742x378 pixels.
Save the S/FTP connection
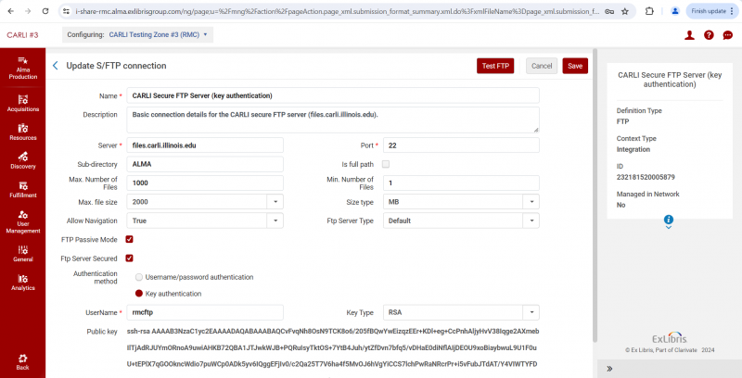575,66
